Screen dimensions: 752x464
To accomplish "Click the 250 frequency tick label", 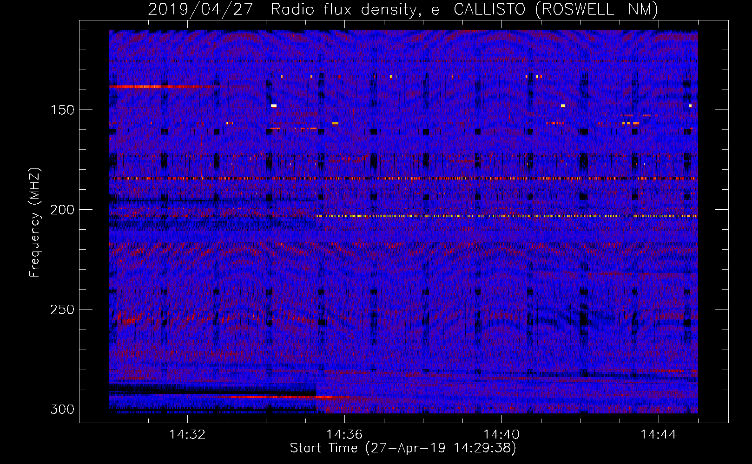I will (62, 309).
